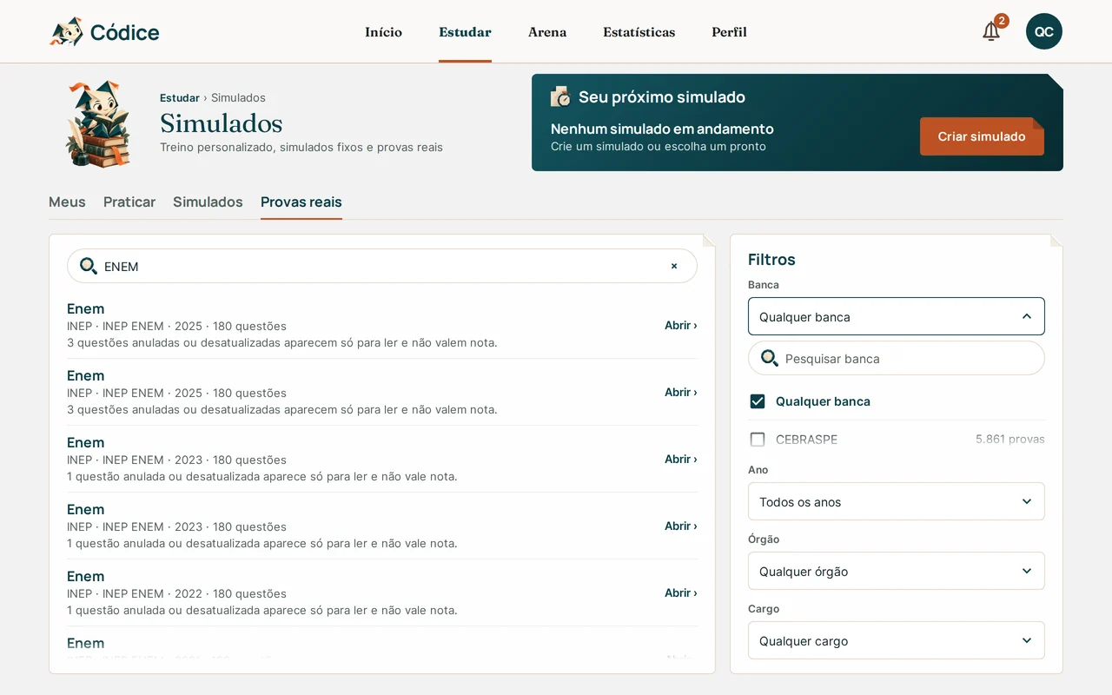Click Estudar in the breadcrumb

click(x=179, y=98)
